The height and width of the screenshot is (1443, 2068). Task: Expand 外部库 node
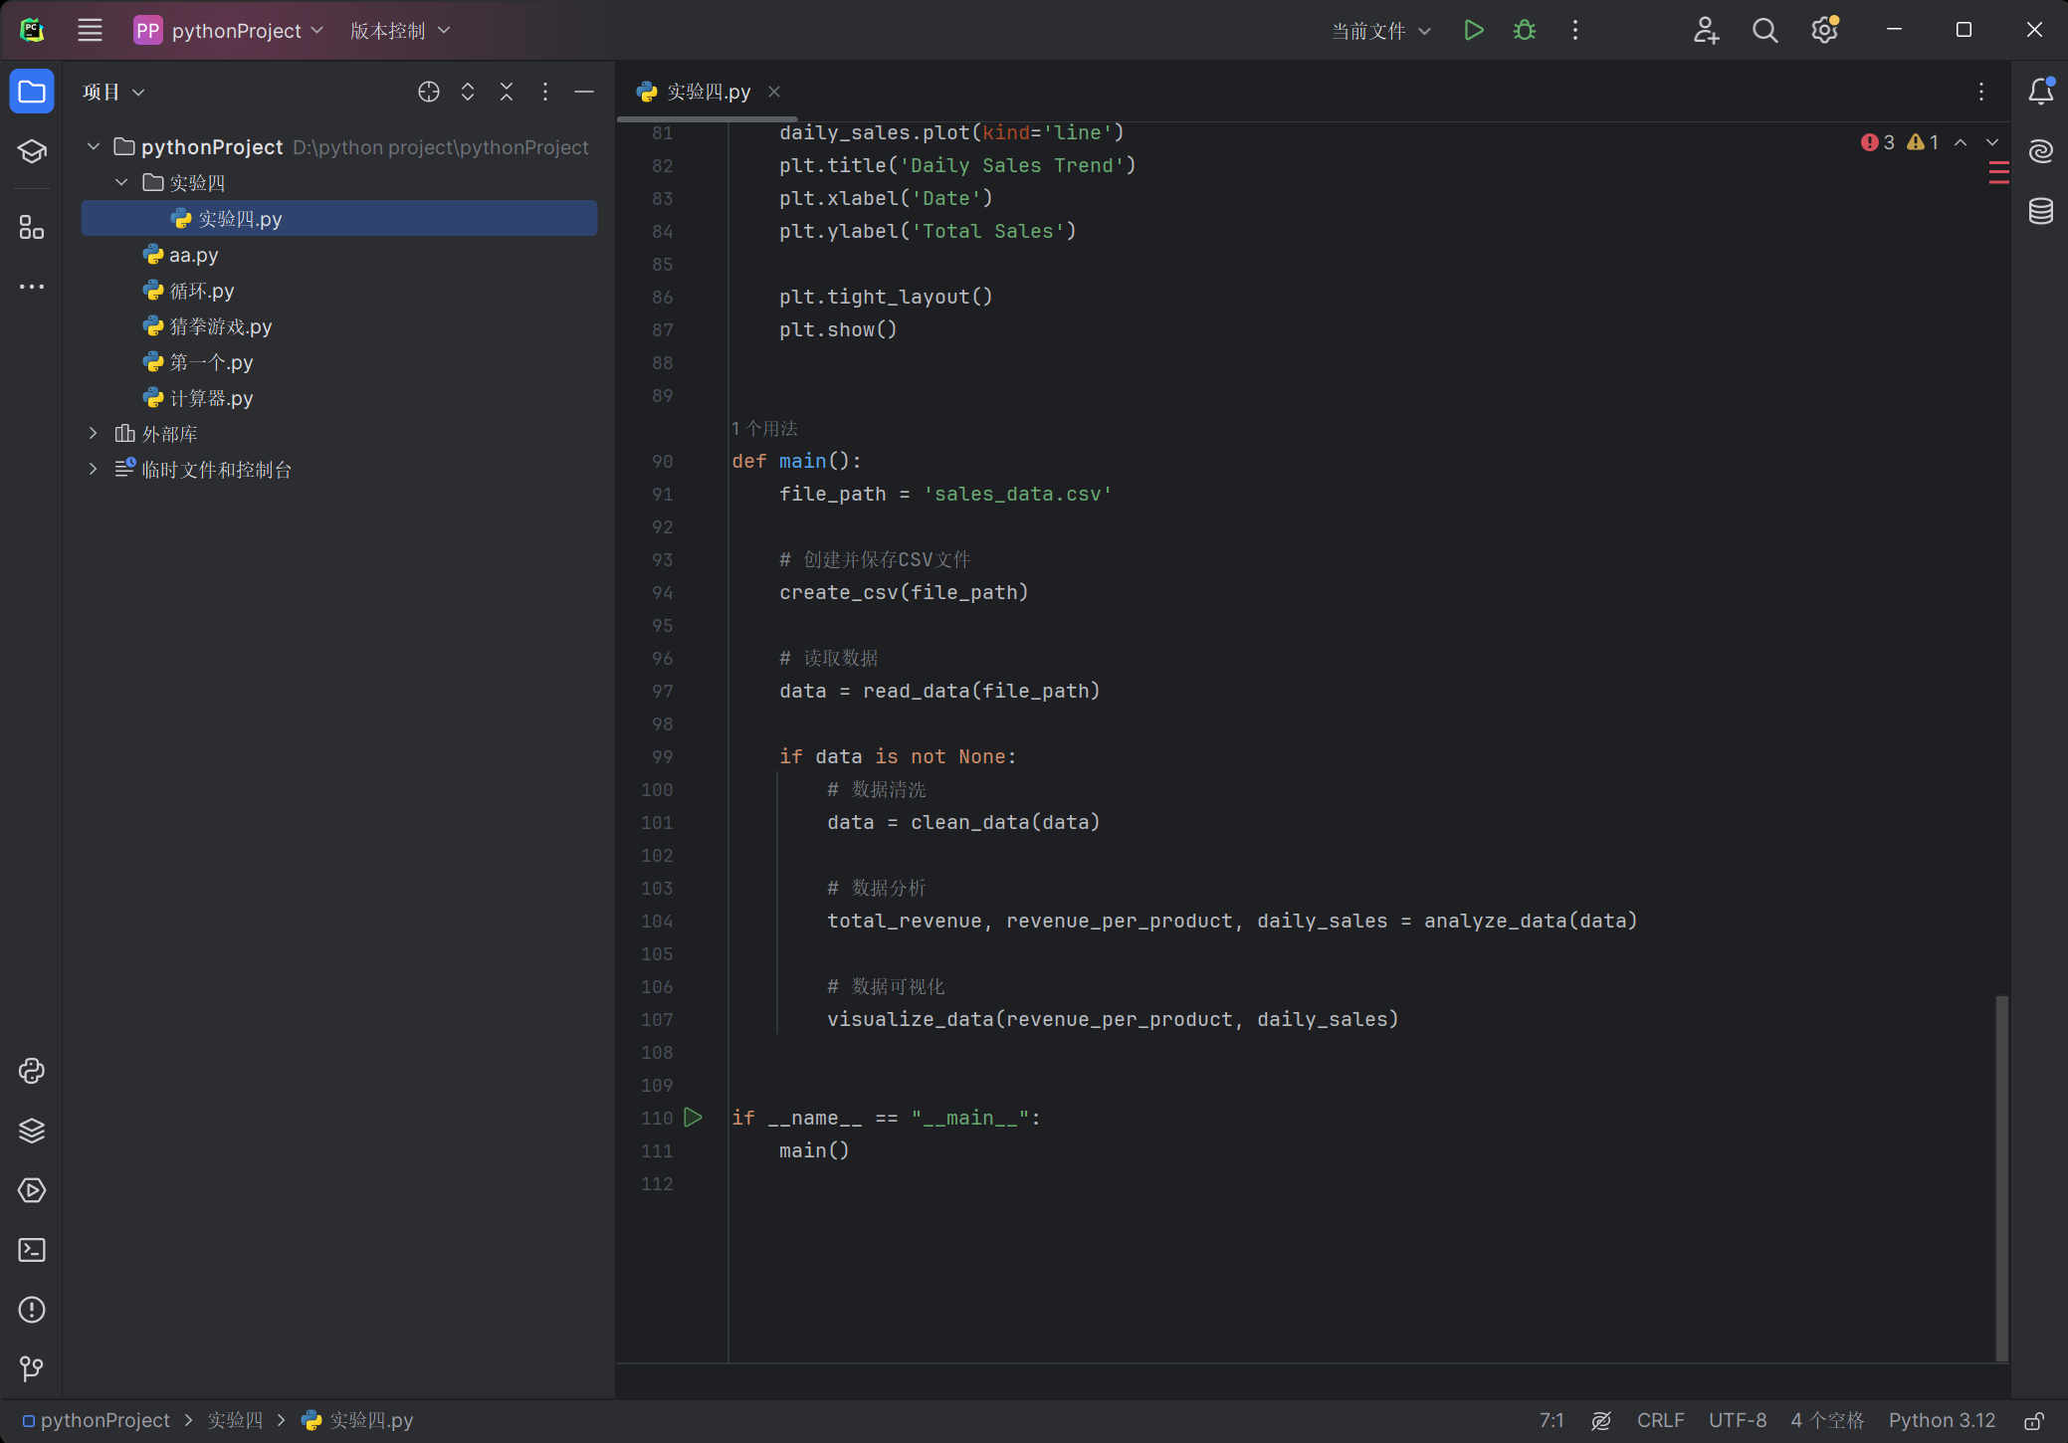[94, 434]
